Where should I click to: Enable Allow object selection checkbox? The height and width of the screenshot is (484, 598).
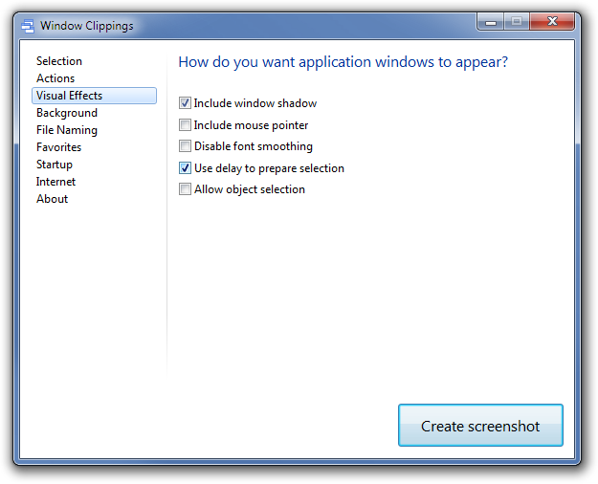coord(185,189)
